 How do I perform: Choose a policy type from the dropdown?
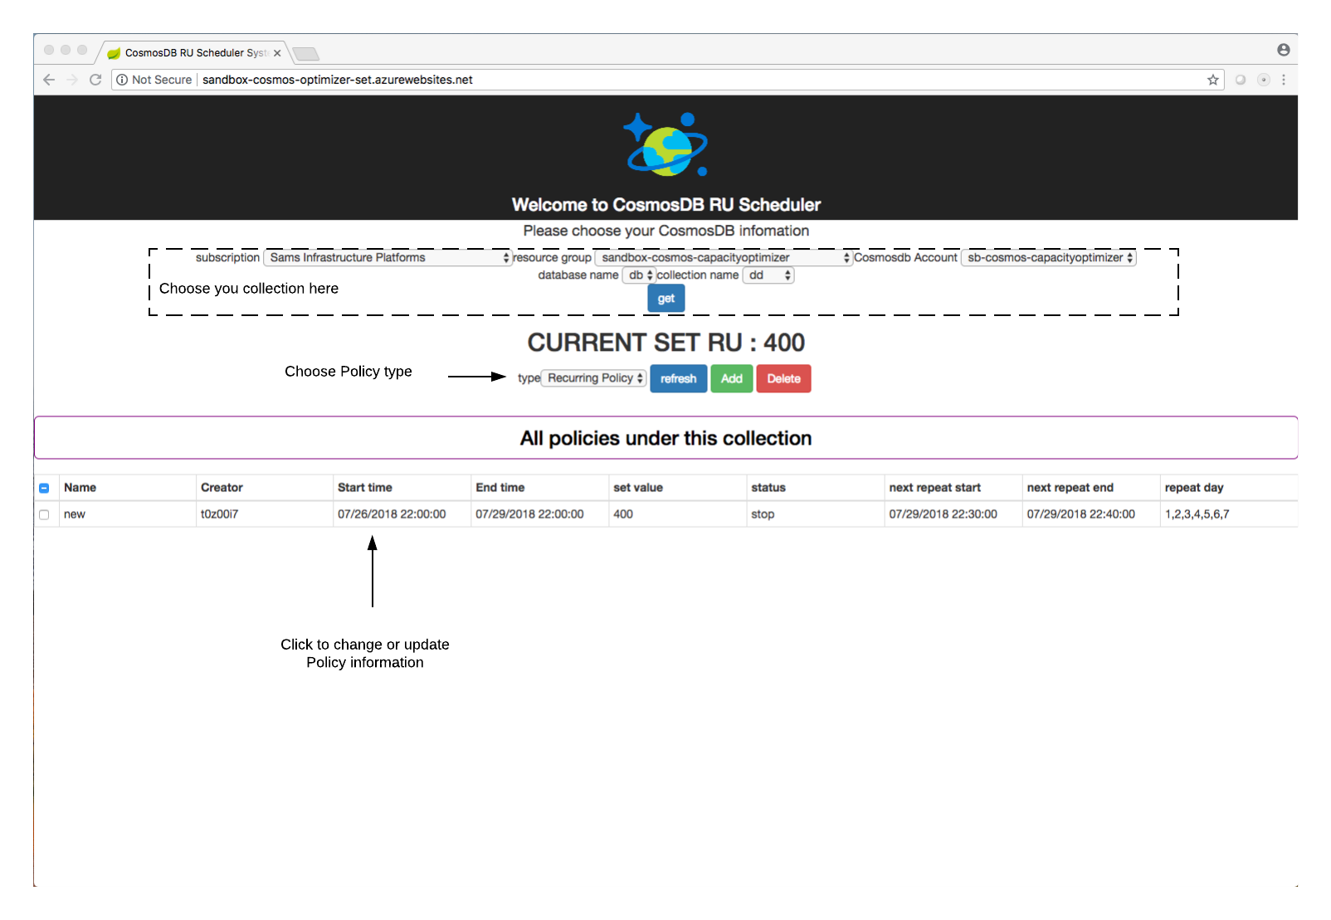[x=593, y=378]
